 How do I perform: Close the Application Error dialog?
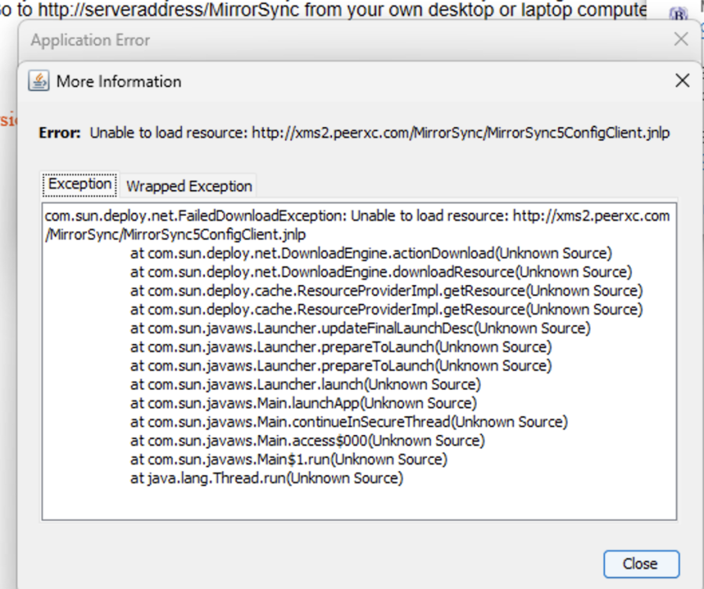pos(680,39)
